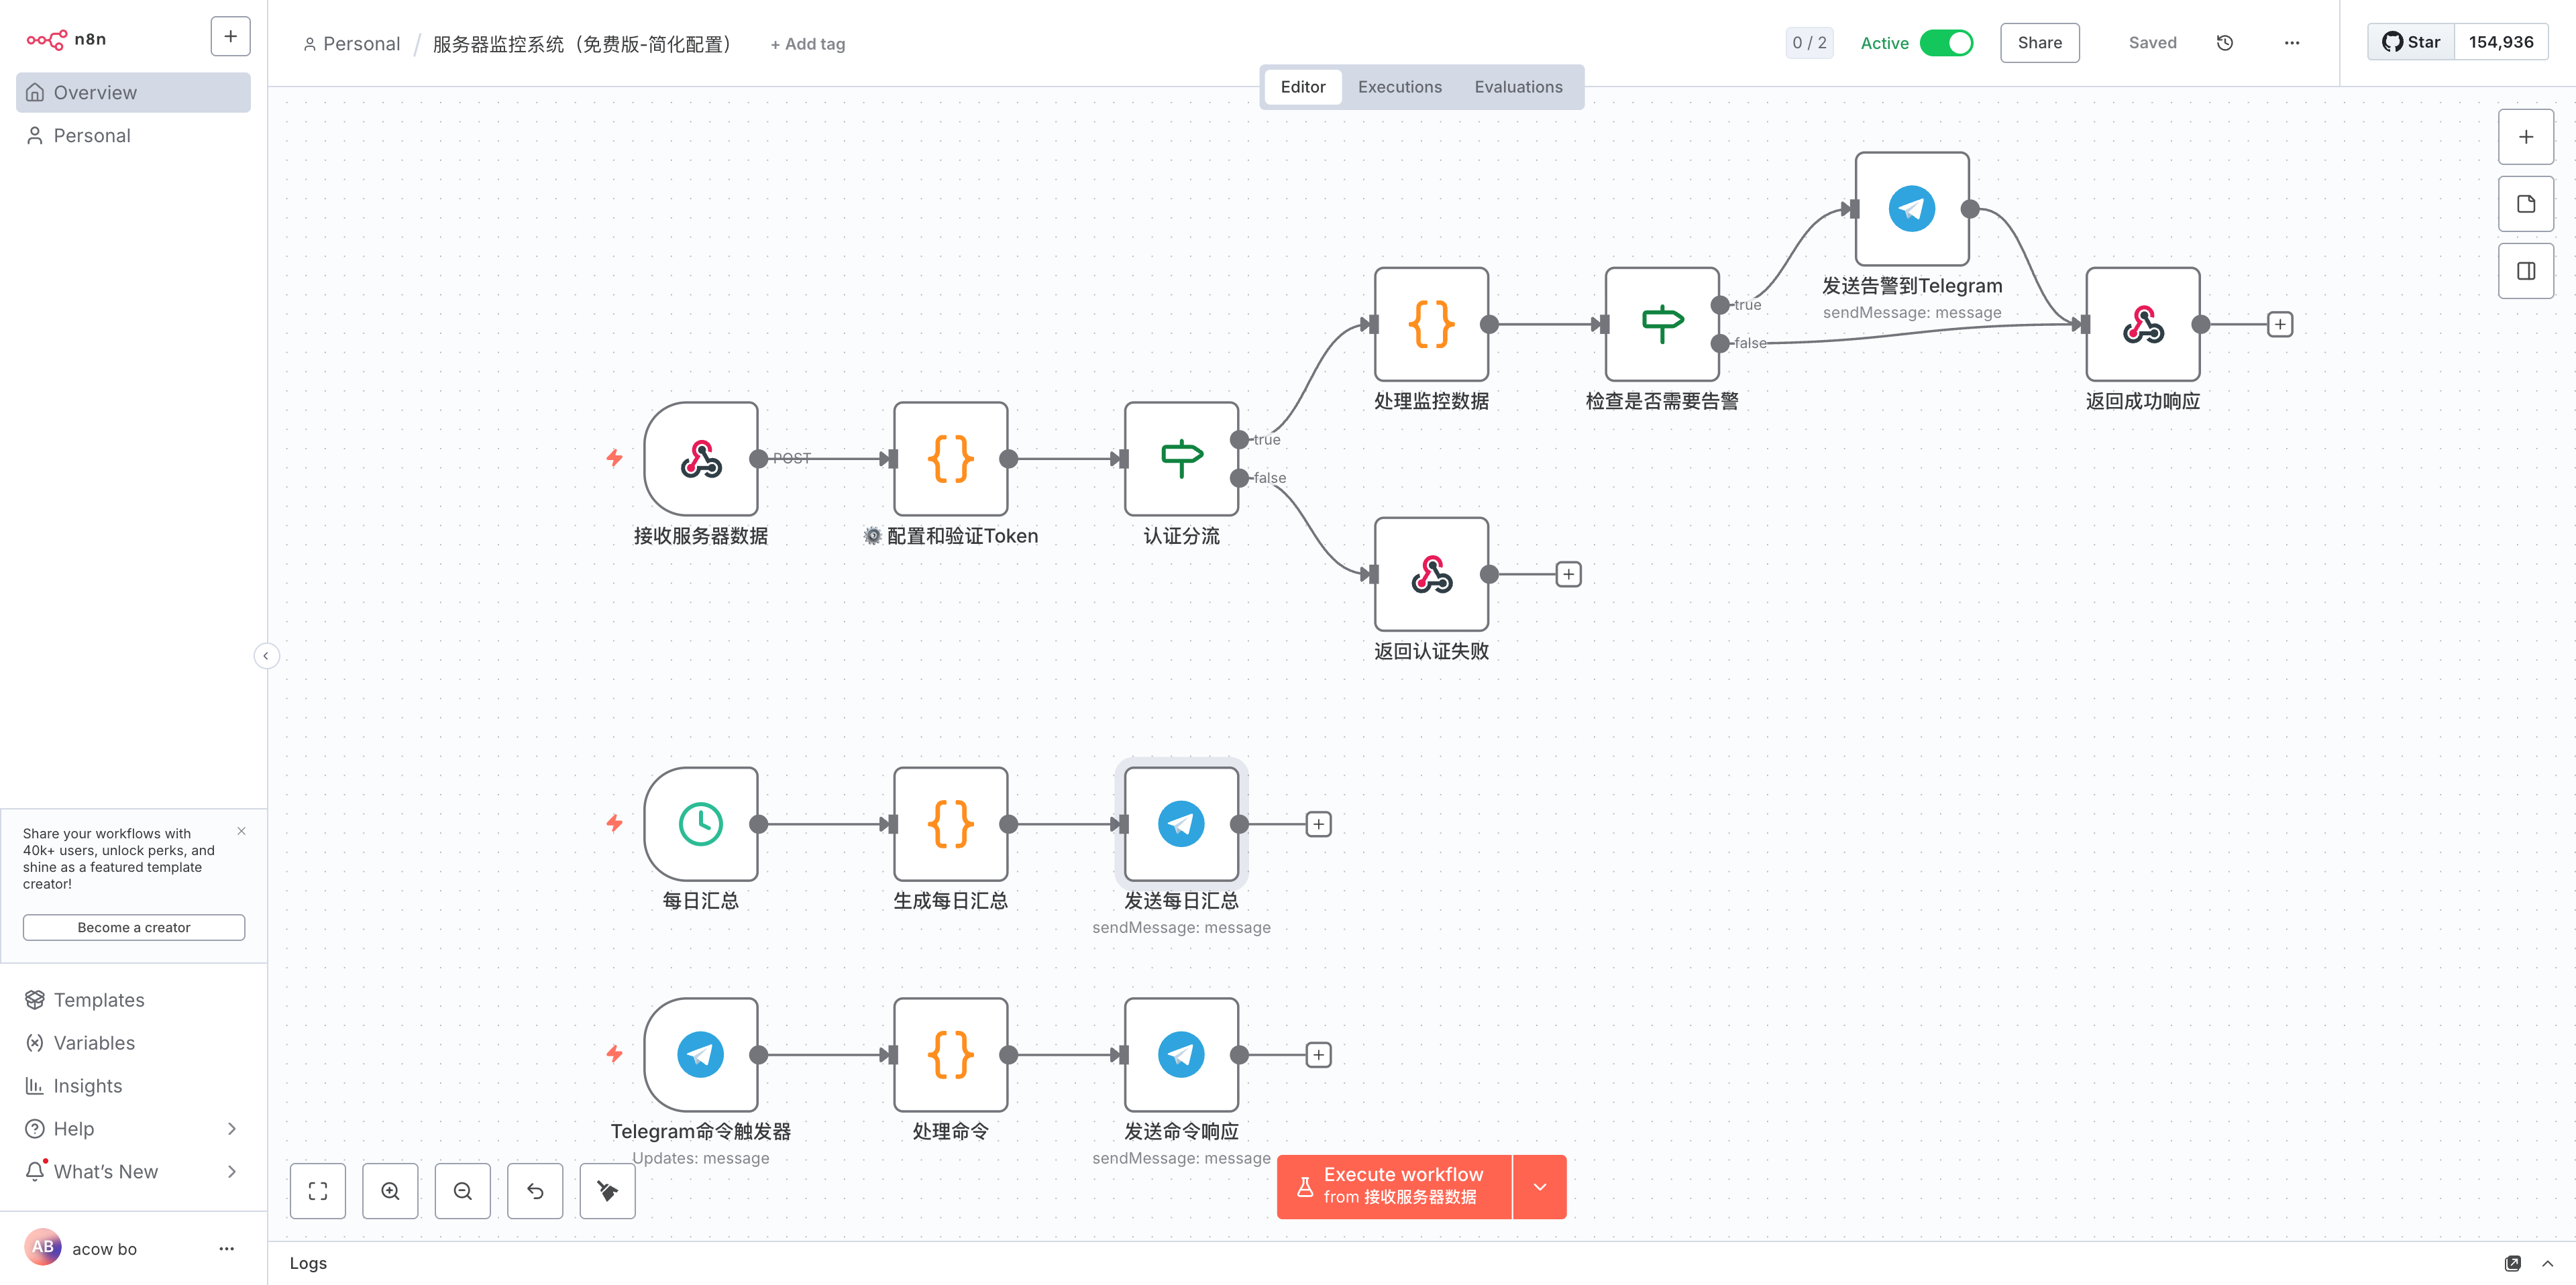The width and height of the screenshot is (2576, 1285).
Task: Toggle the Active workflow switch
Action: [1945, 43]
